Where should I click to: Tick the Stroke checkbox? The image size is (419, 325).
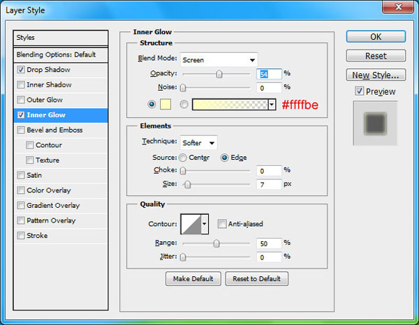pos(21,236)
